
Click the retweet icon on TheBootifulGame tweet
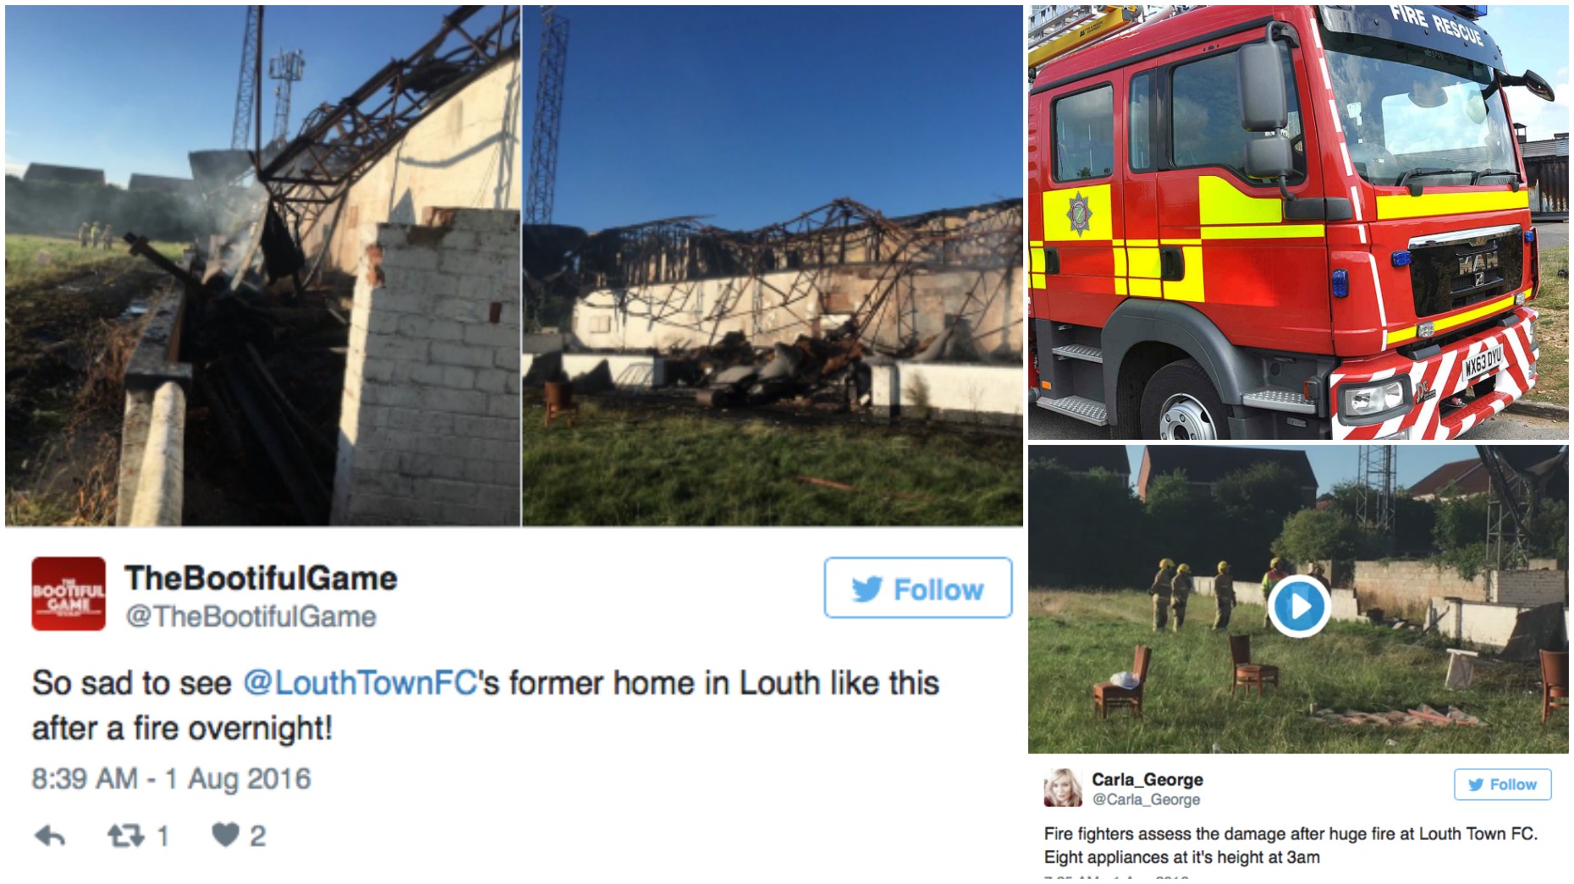[x=125, y=836]
